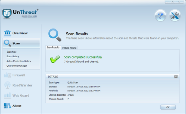Close the UnThreat window
Viewport: 186px width, 114px height.
coord(179,2)
